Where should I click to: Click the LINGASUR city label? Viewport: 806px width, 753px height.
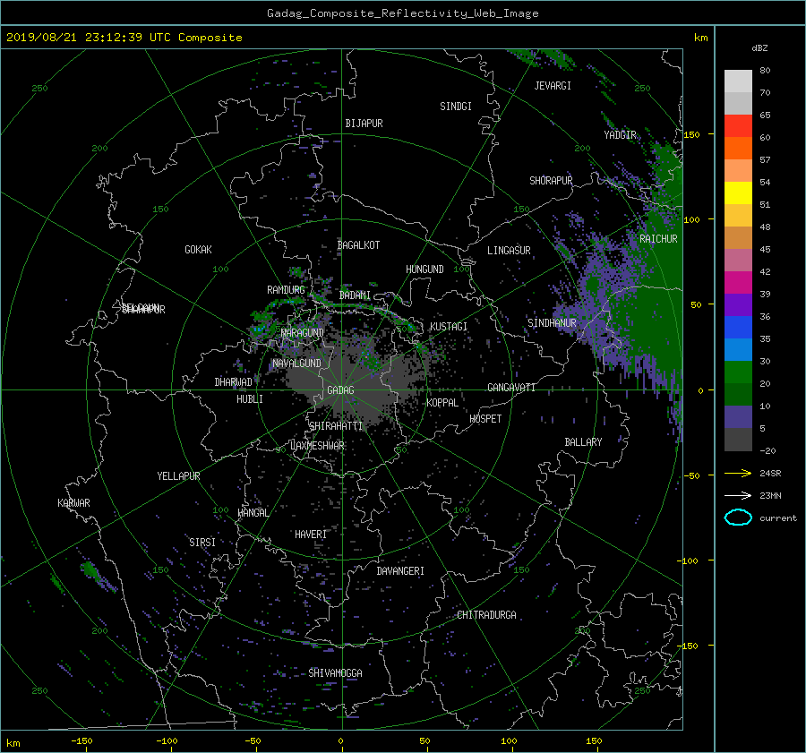click(x=509, y=251)
